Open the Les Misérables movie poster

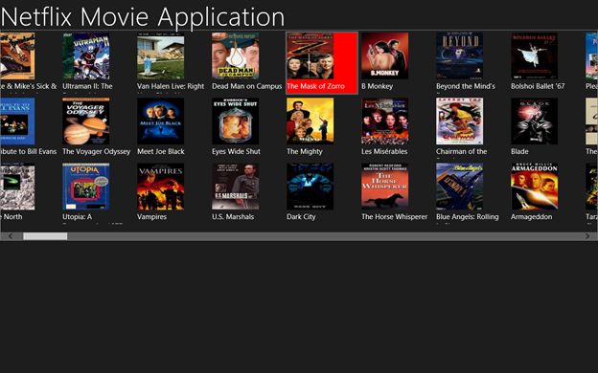(x=385, y=121)
